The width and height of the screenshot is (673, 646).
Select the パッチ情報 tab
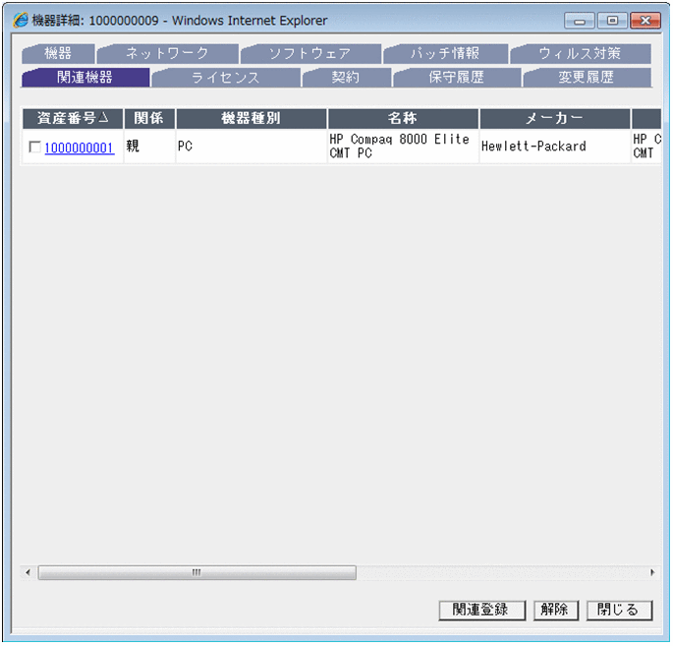(x=445, y=54)
